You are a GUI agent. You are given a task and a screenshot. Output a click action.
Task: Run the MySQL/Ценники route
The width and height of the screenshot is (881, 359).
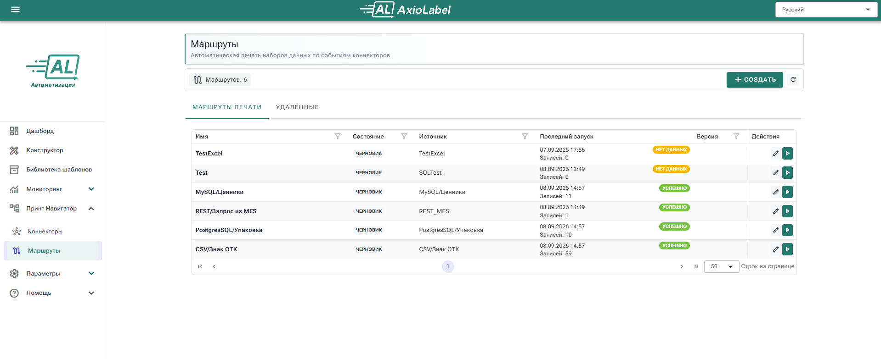[787, 192]
